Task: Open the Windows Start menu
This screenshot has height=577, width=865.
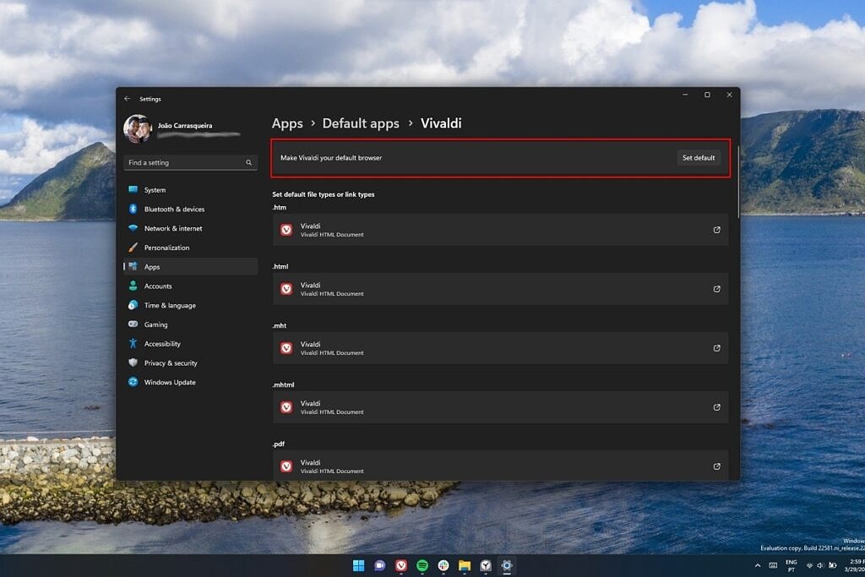Action: pyautogui.click(x=358, y=565)
